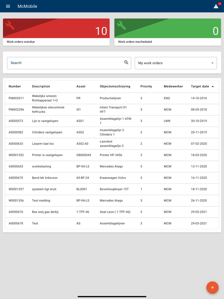This screenshot has width=224, height=299.
Task: Open the Work orders rescheduled card
Action: pyautogui.click(x=168, y=32)
